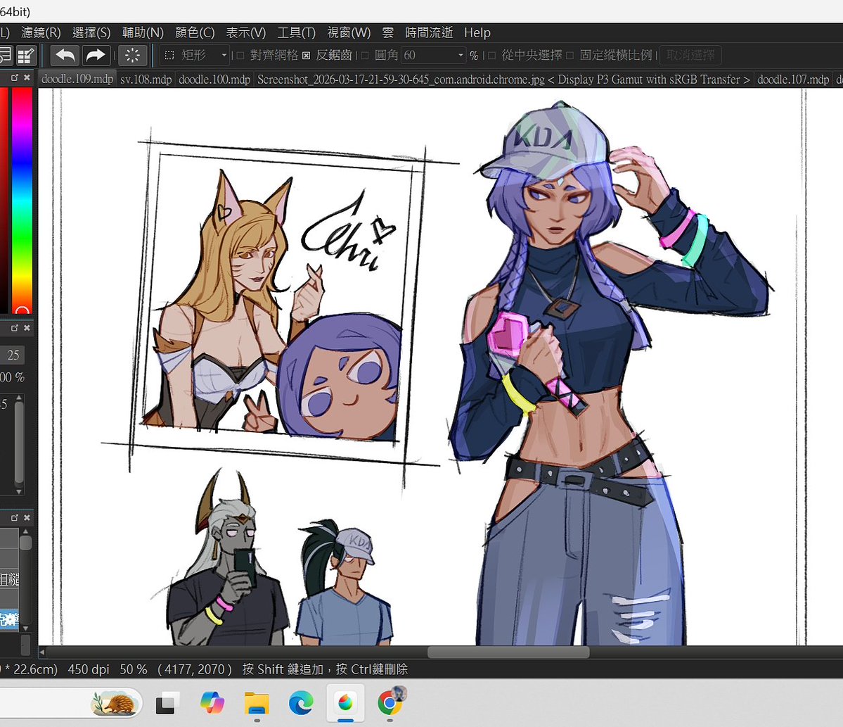This screenshot has height=727, width=843.
Task: Click the red saturation color square
Action: 4,199
